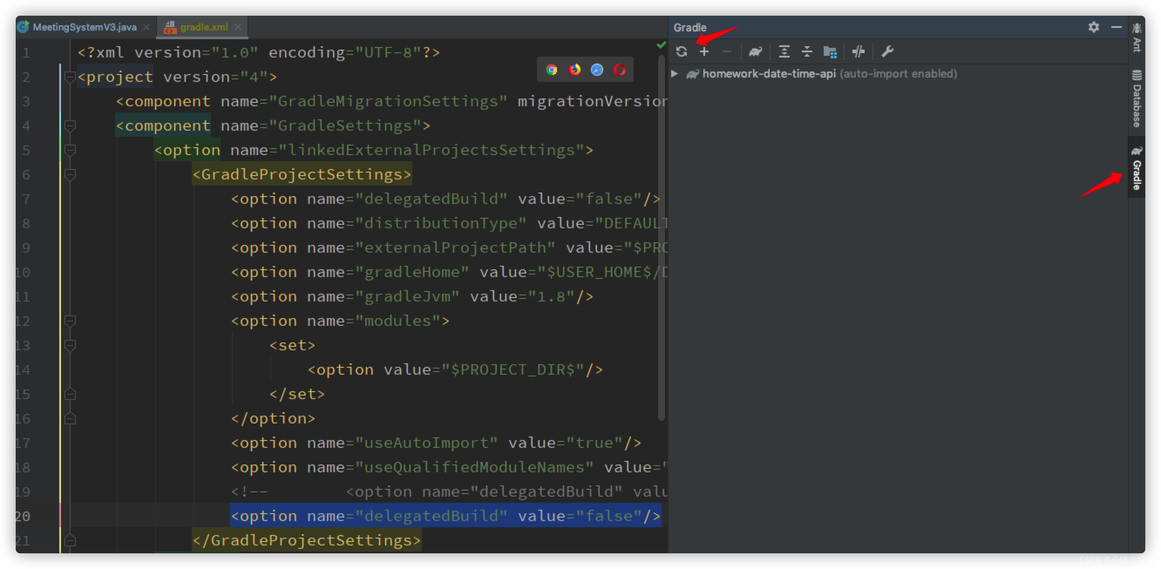Open in Safari browser icon
Image resolution: width=1161 pixels, height=569 pixels.
coord(597,70)
